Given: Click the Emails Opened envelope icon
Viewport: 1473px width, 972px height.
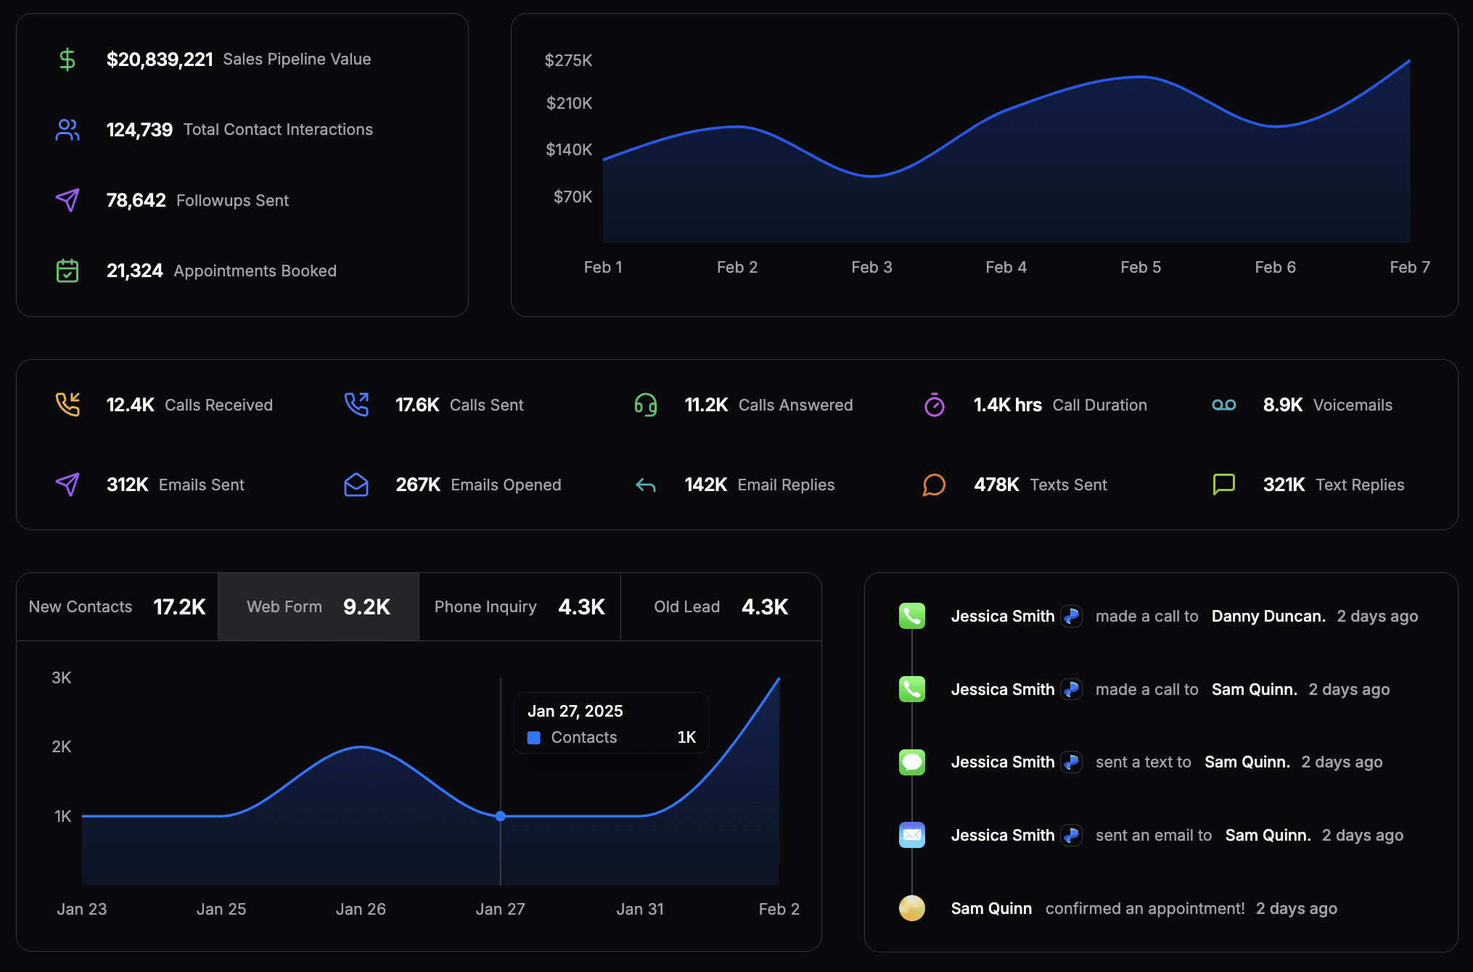Looking at the screenshot, I should 356,485.
